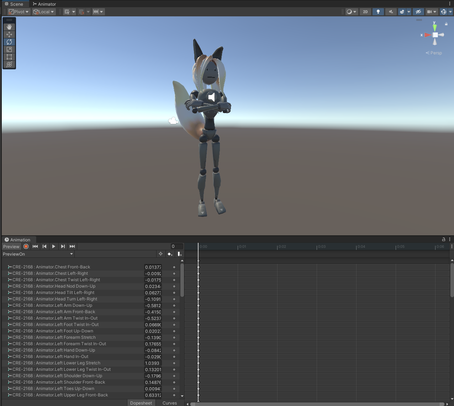Toggle 2D view mode
Viewport: 454px width, 406px height.
[x=365, y=12]
